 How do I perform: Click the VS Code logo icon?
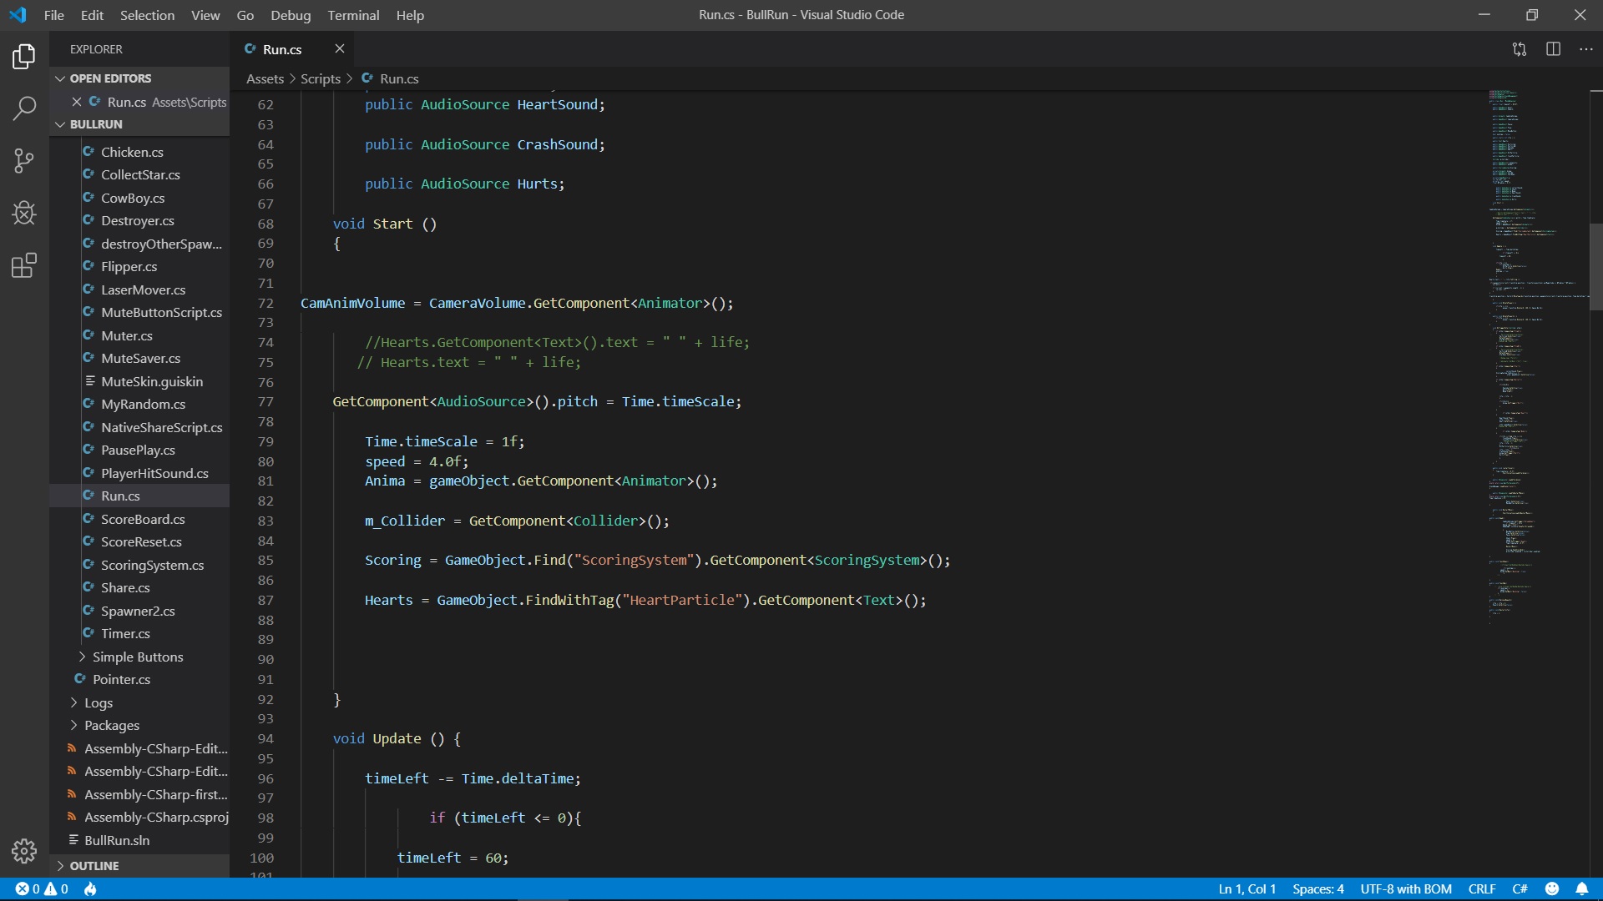pyautogui.click(x=18, y=15)
